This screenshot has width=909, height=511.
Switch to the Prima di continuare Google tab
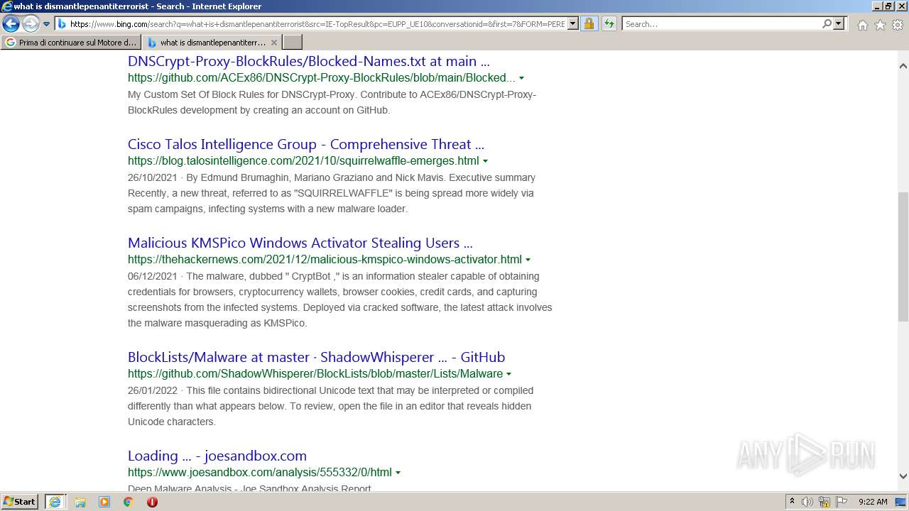pos(71,43)
